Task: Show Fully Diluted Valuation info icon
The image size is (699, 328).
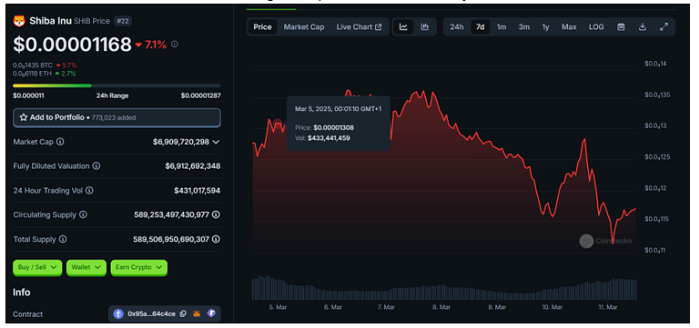Action: click(96, 166)
